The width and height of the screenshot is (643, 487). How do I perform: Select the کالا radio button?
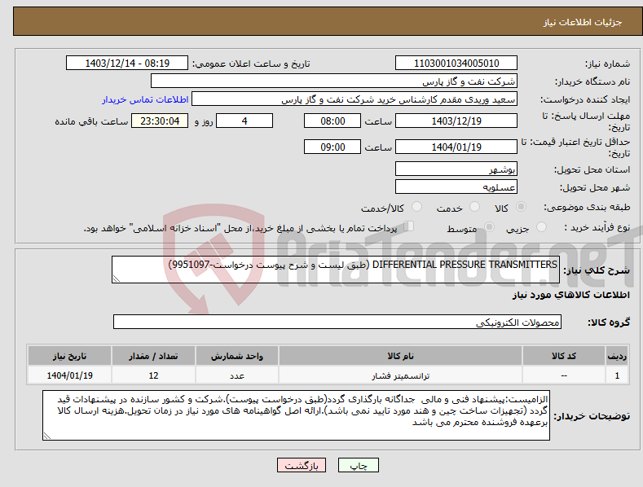521,207
